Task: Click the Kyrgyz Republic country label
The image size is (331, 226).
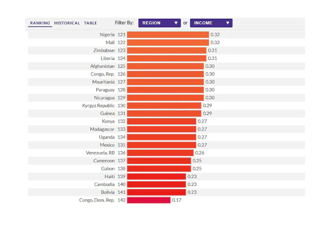Action: pyautogui.click(x=98, y=106)
